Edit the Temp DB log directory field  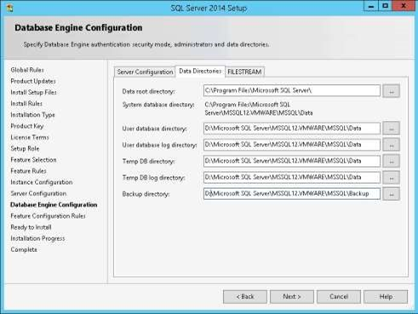pos(292,178)
